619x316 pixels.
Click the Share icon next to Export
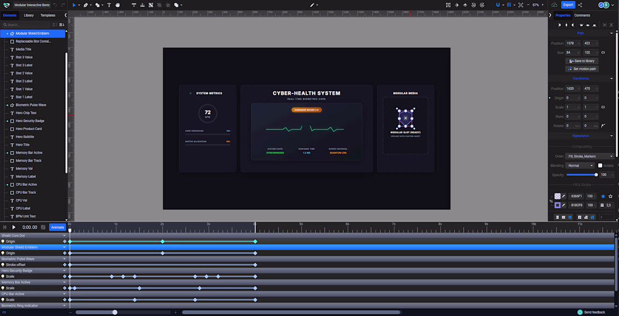[580, 5]
